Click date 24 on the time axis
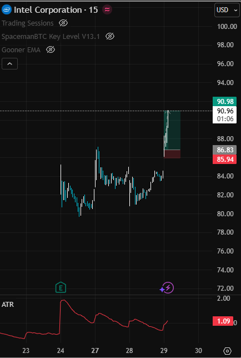This screenshot has width=241, height=358. click(x=61, y=350)
